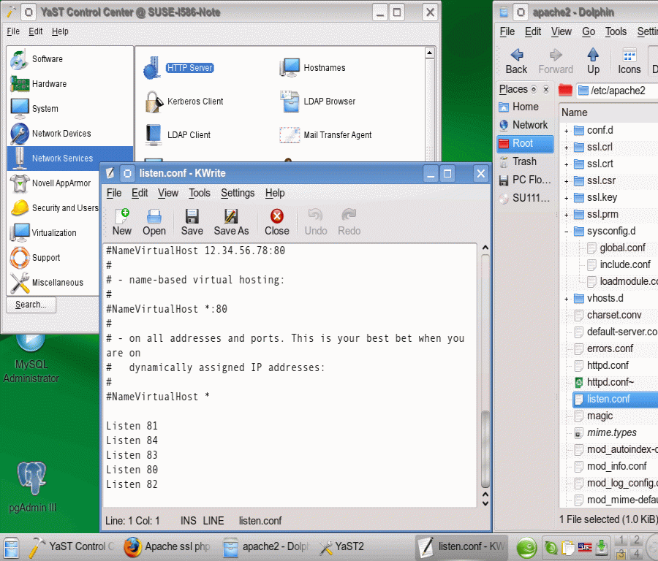Click the openSUSE chameleon tray icon

click(526, 548)
